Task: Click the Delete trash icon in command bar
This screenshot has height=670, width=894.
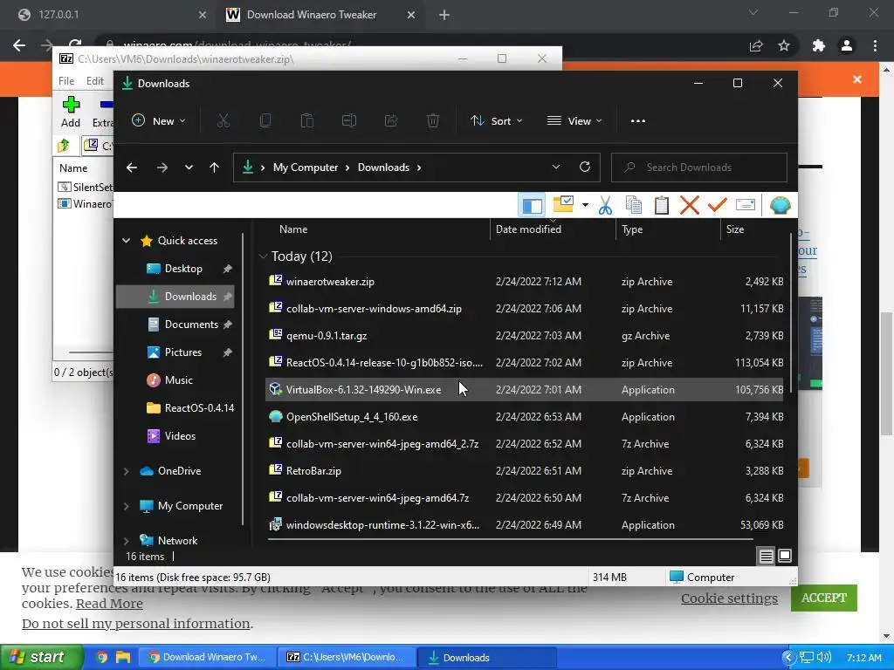Action: (433, 120)
